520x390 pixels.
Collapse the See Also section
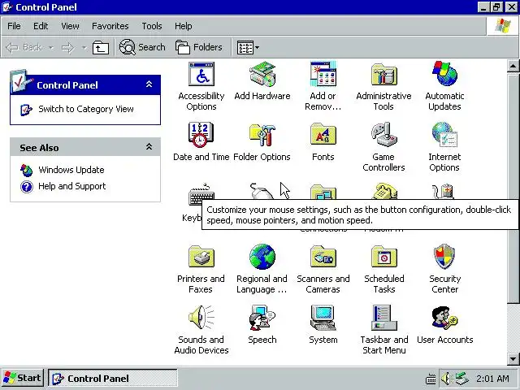pyautogui.click(x=149, y=146)
